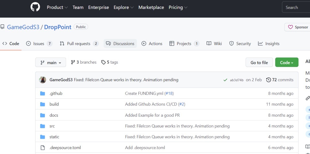Viewport: 310px width, 154px height.
Task: Switch to the Projects tab
Action: 184,44
